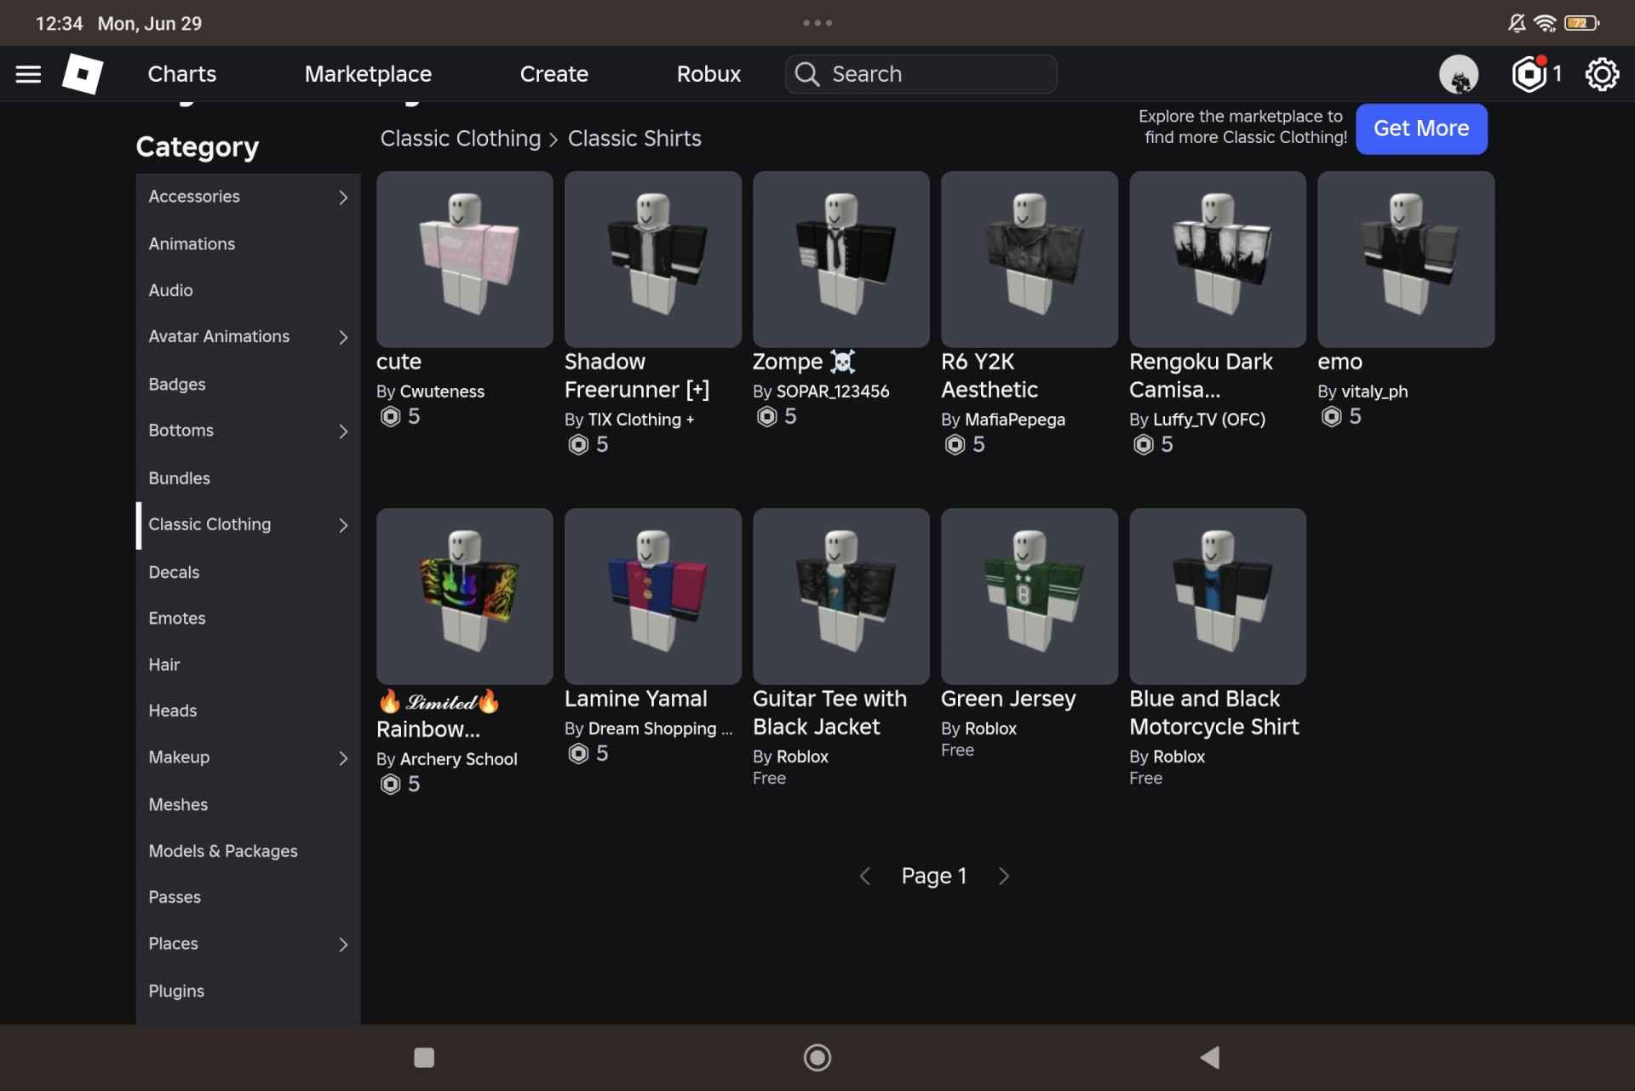The image size is (1635, 1091).
Task: Select the Passes category
Action: point(248,897)
